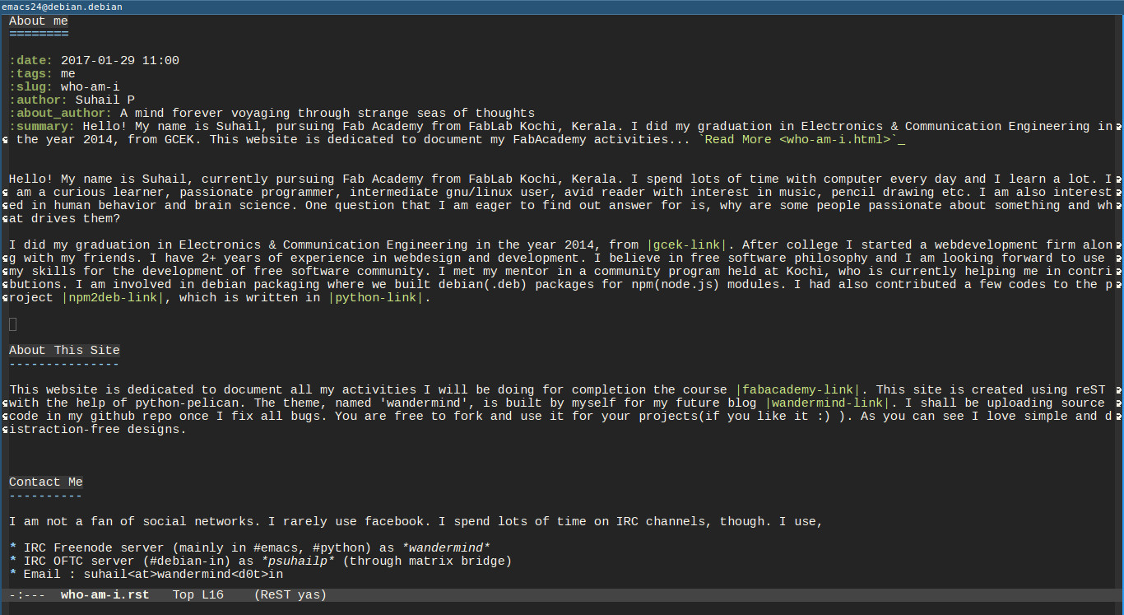Click the "|gcek-link|" substitution reference
The height and width of the screenshot is (615, 1124).
[x=687, y=245]
